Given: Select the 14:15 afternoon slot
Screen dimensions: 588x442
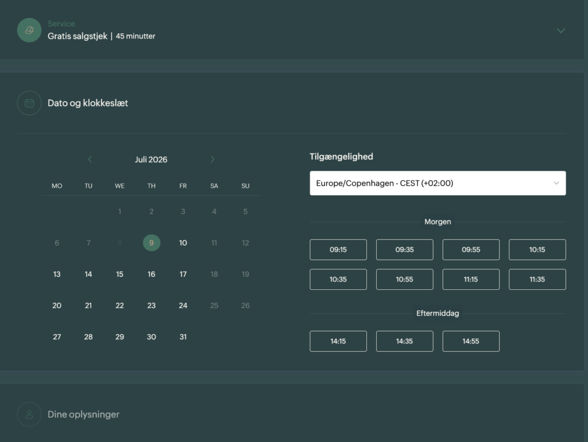Looking at the screenshot, I should [338, 341].
